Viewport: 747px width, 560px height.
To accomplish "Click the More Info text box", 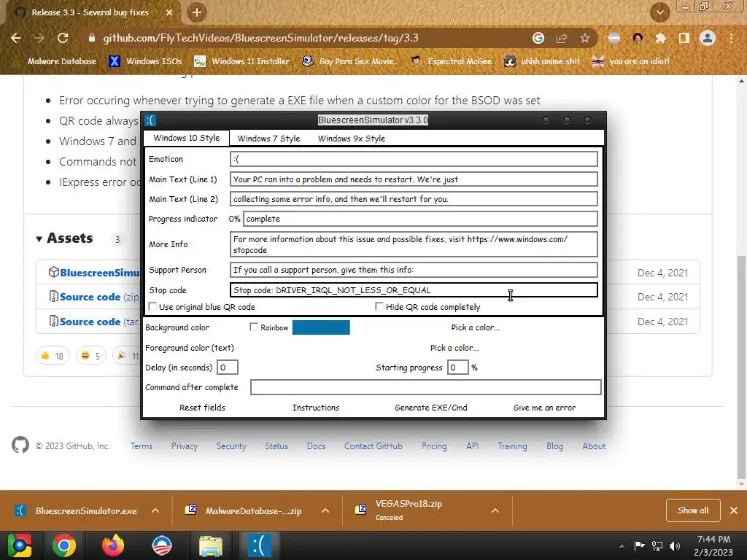I will (414, 244).
